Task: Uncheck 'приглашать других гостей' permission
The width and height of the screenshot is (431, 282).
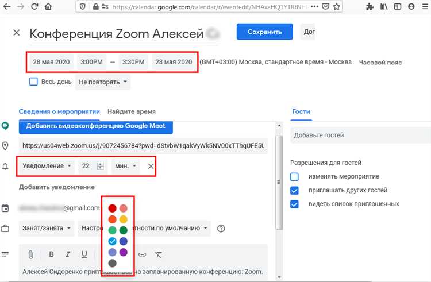Action: tap(294, 190)
